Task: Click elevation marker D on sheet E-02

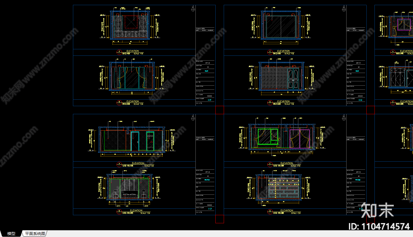Action: 270,103
